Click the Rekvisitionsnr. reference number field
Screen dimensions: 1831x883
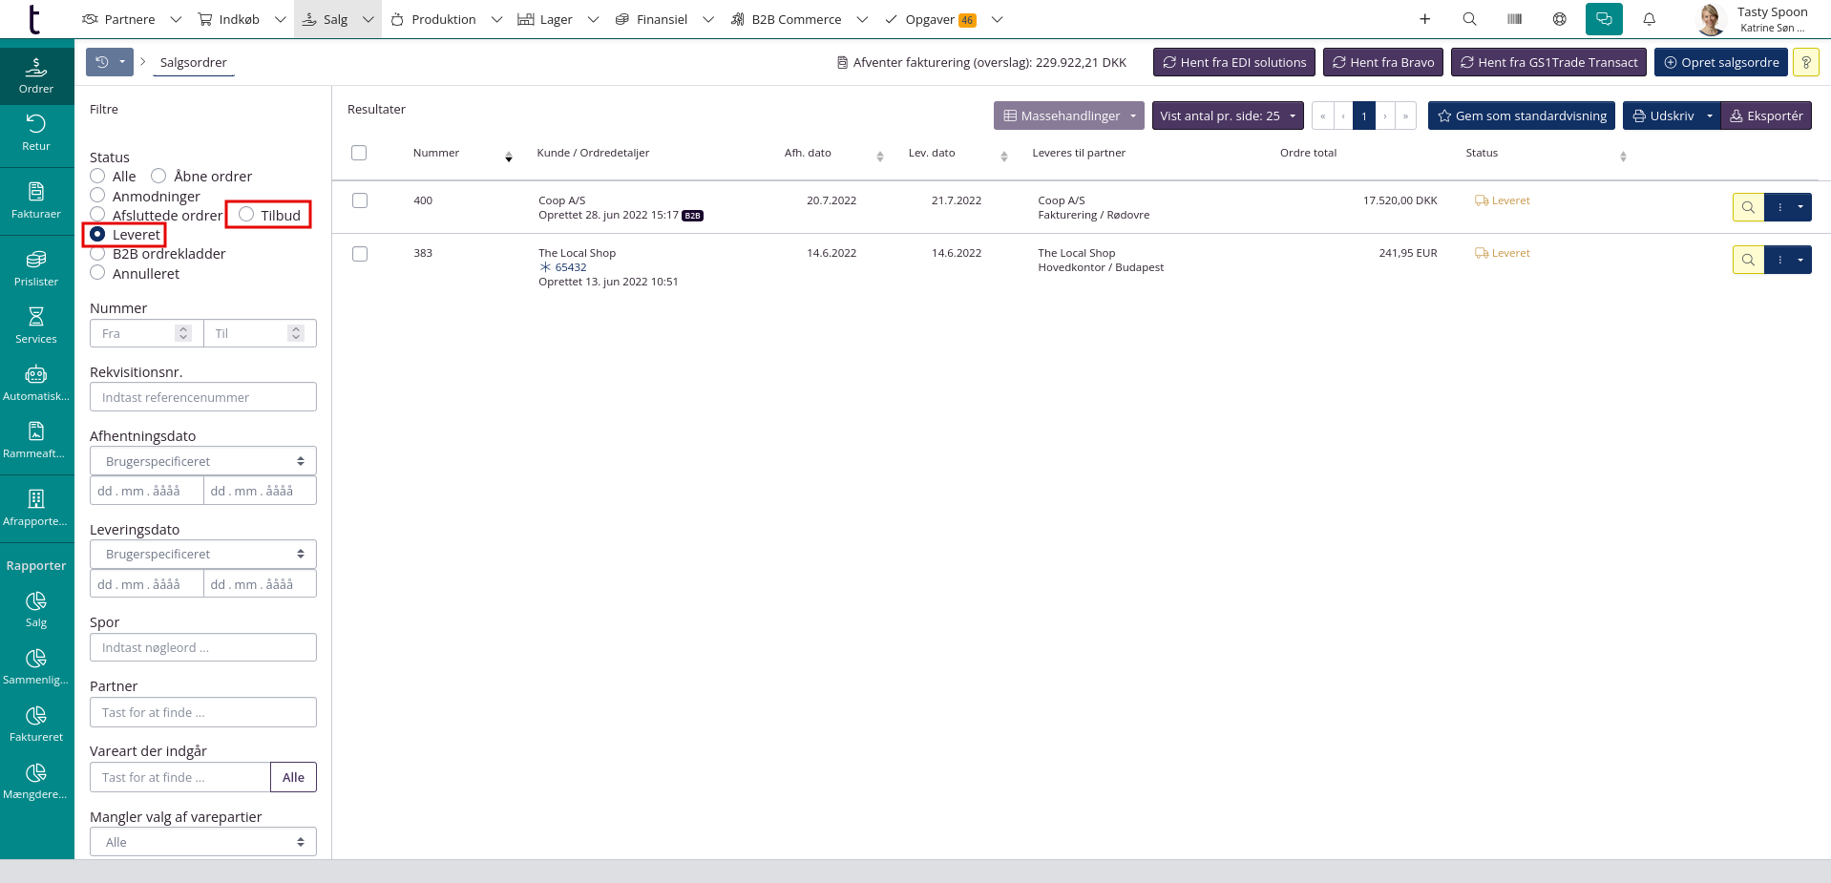[203, 397]
